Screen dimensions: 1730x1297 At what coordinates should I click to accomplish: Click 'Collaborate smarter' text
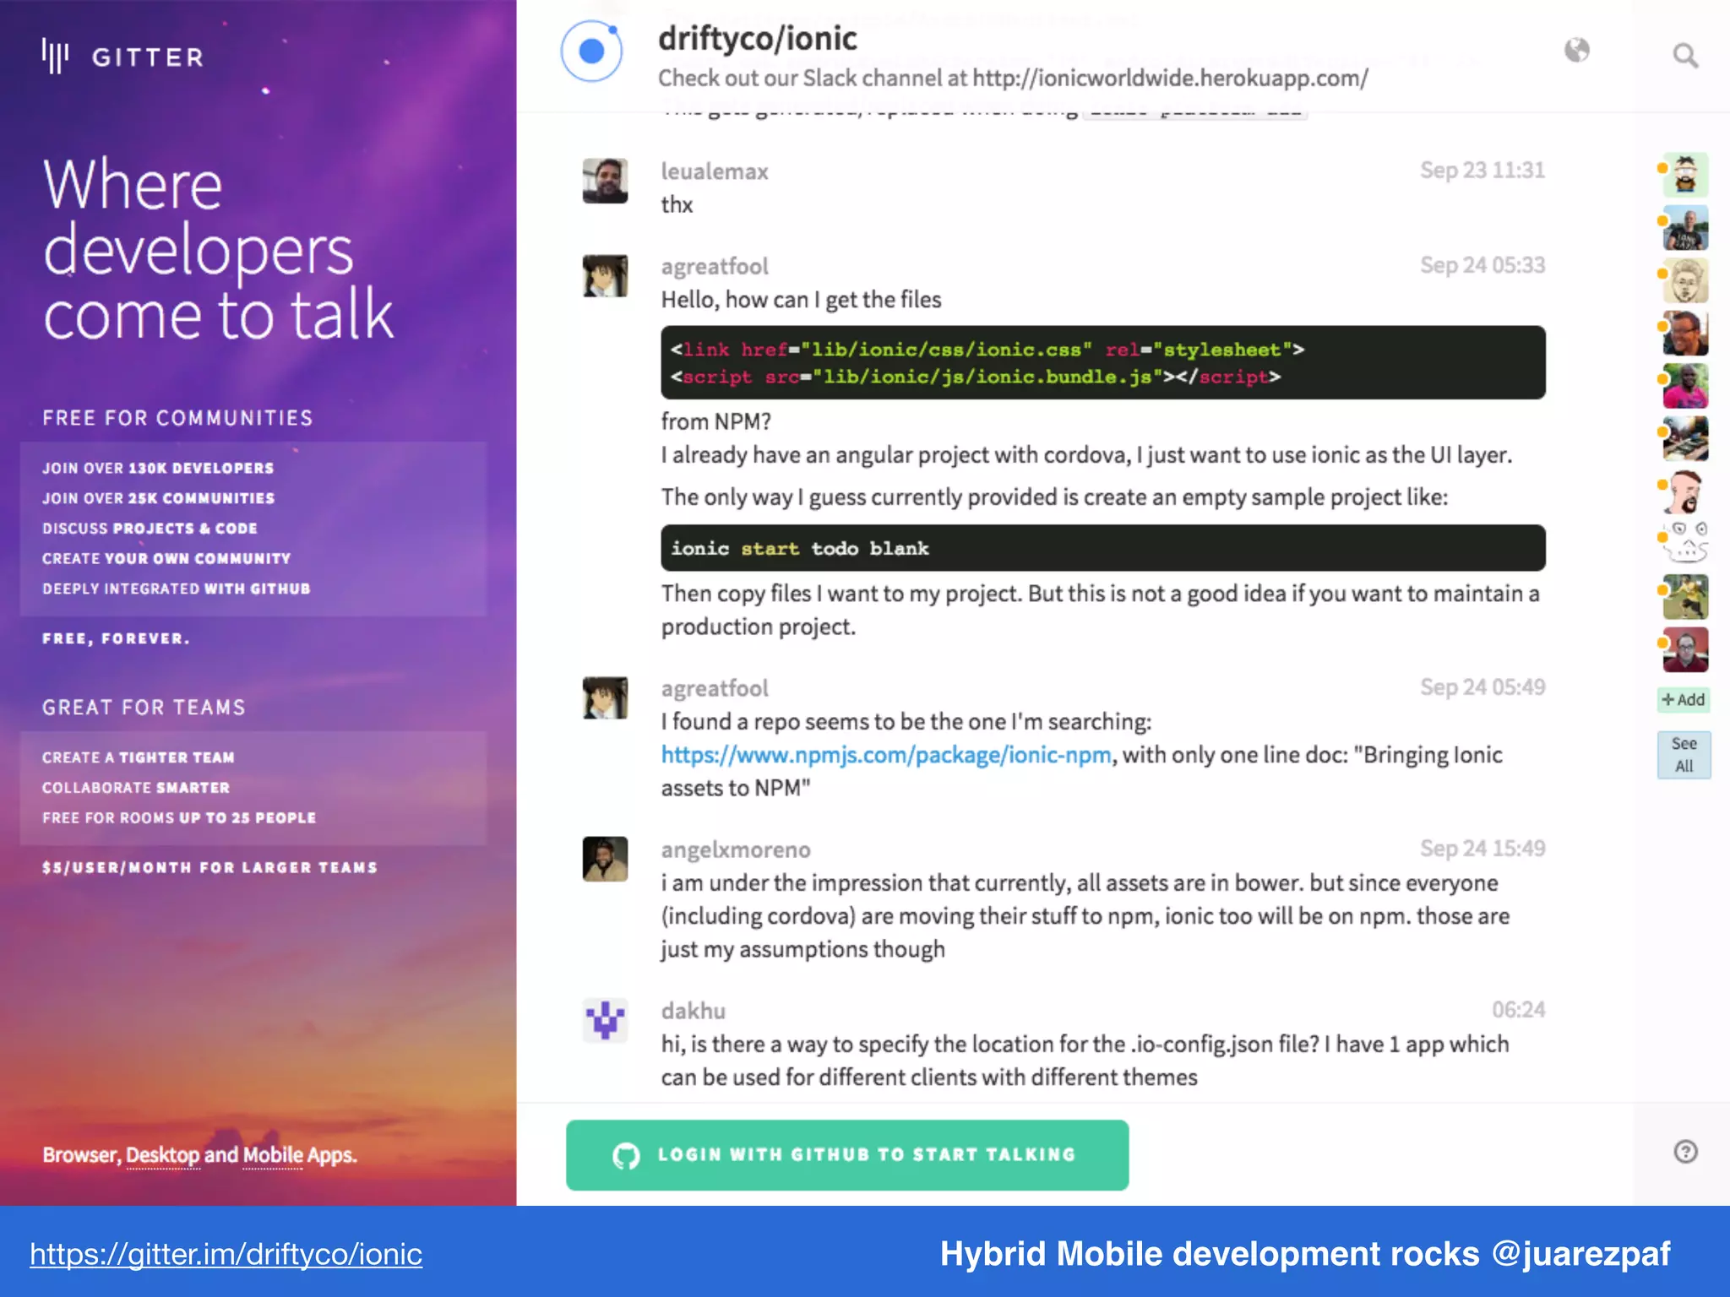[x=136, y=788]
